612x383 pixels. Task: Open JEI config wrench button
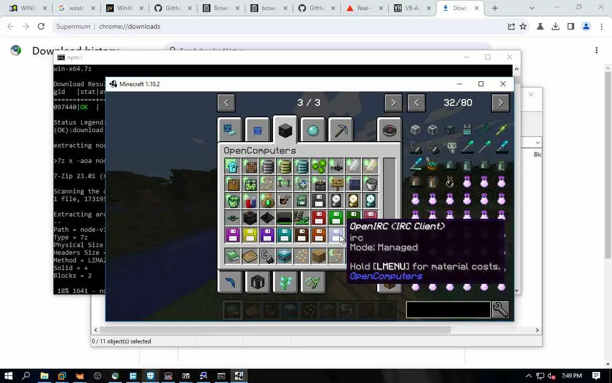tap(500, 310)
